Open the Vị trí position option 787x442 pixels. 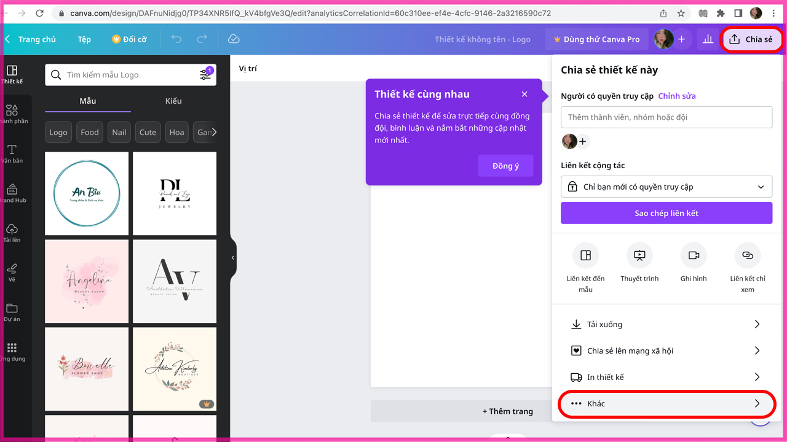(248, 68)
